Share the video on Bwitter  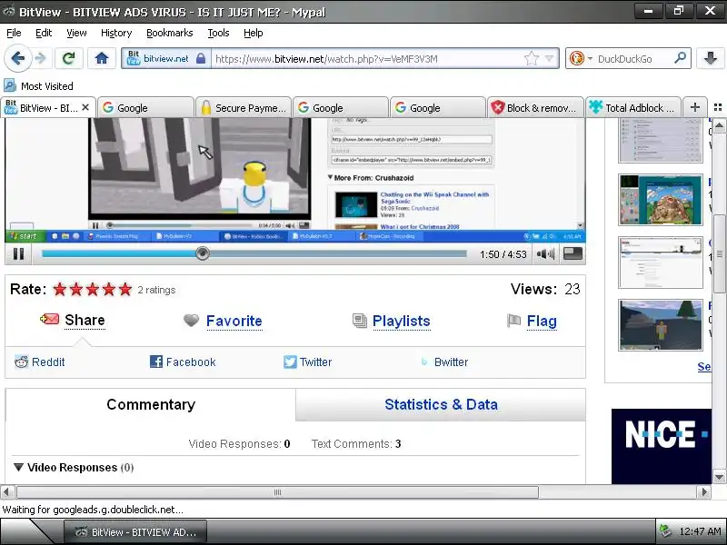444,362
